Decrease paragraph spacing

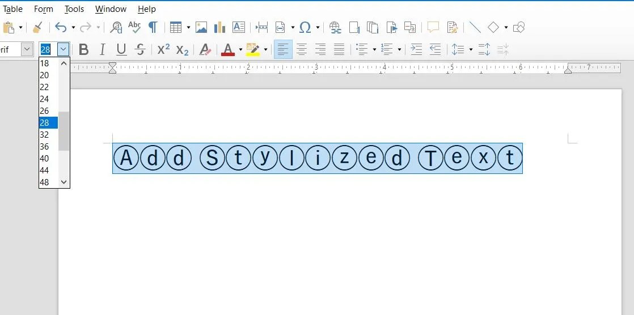503,50
